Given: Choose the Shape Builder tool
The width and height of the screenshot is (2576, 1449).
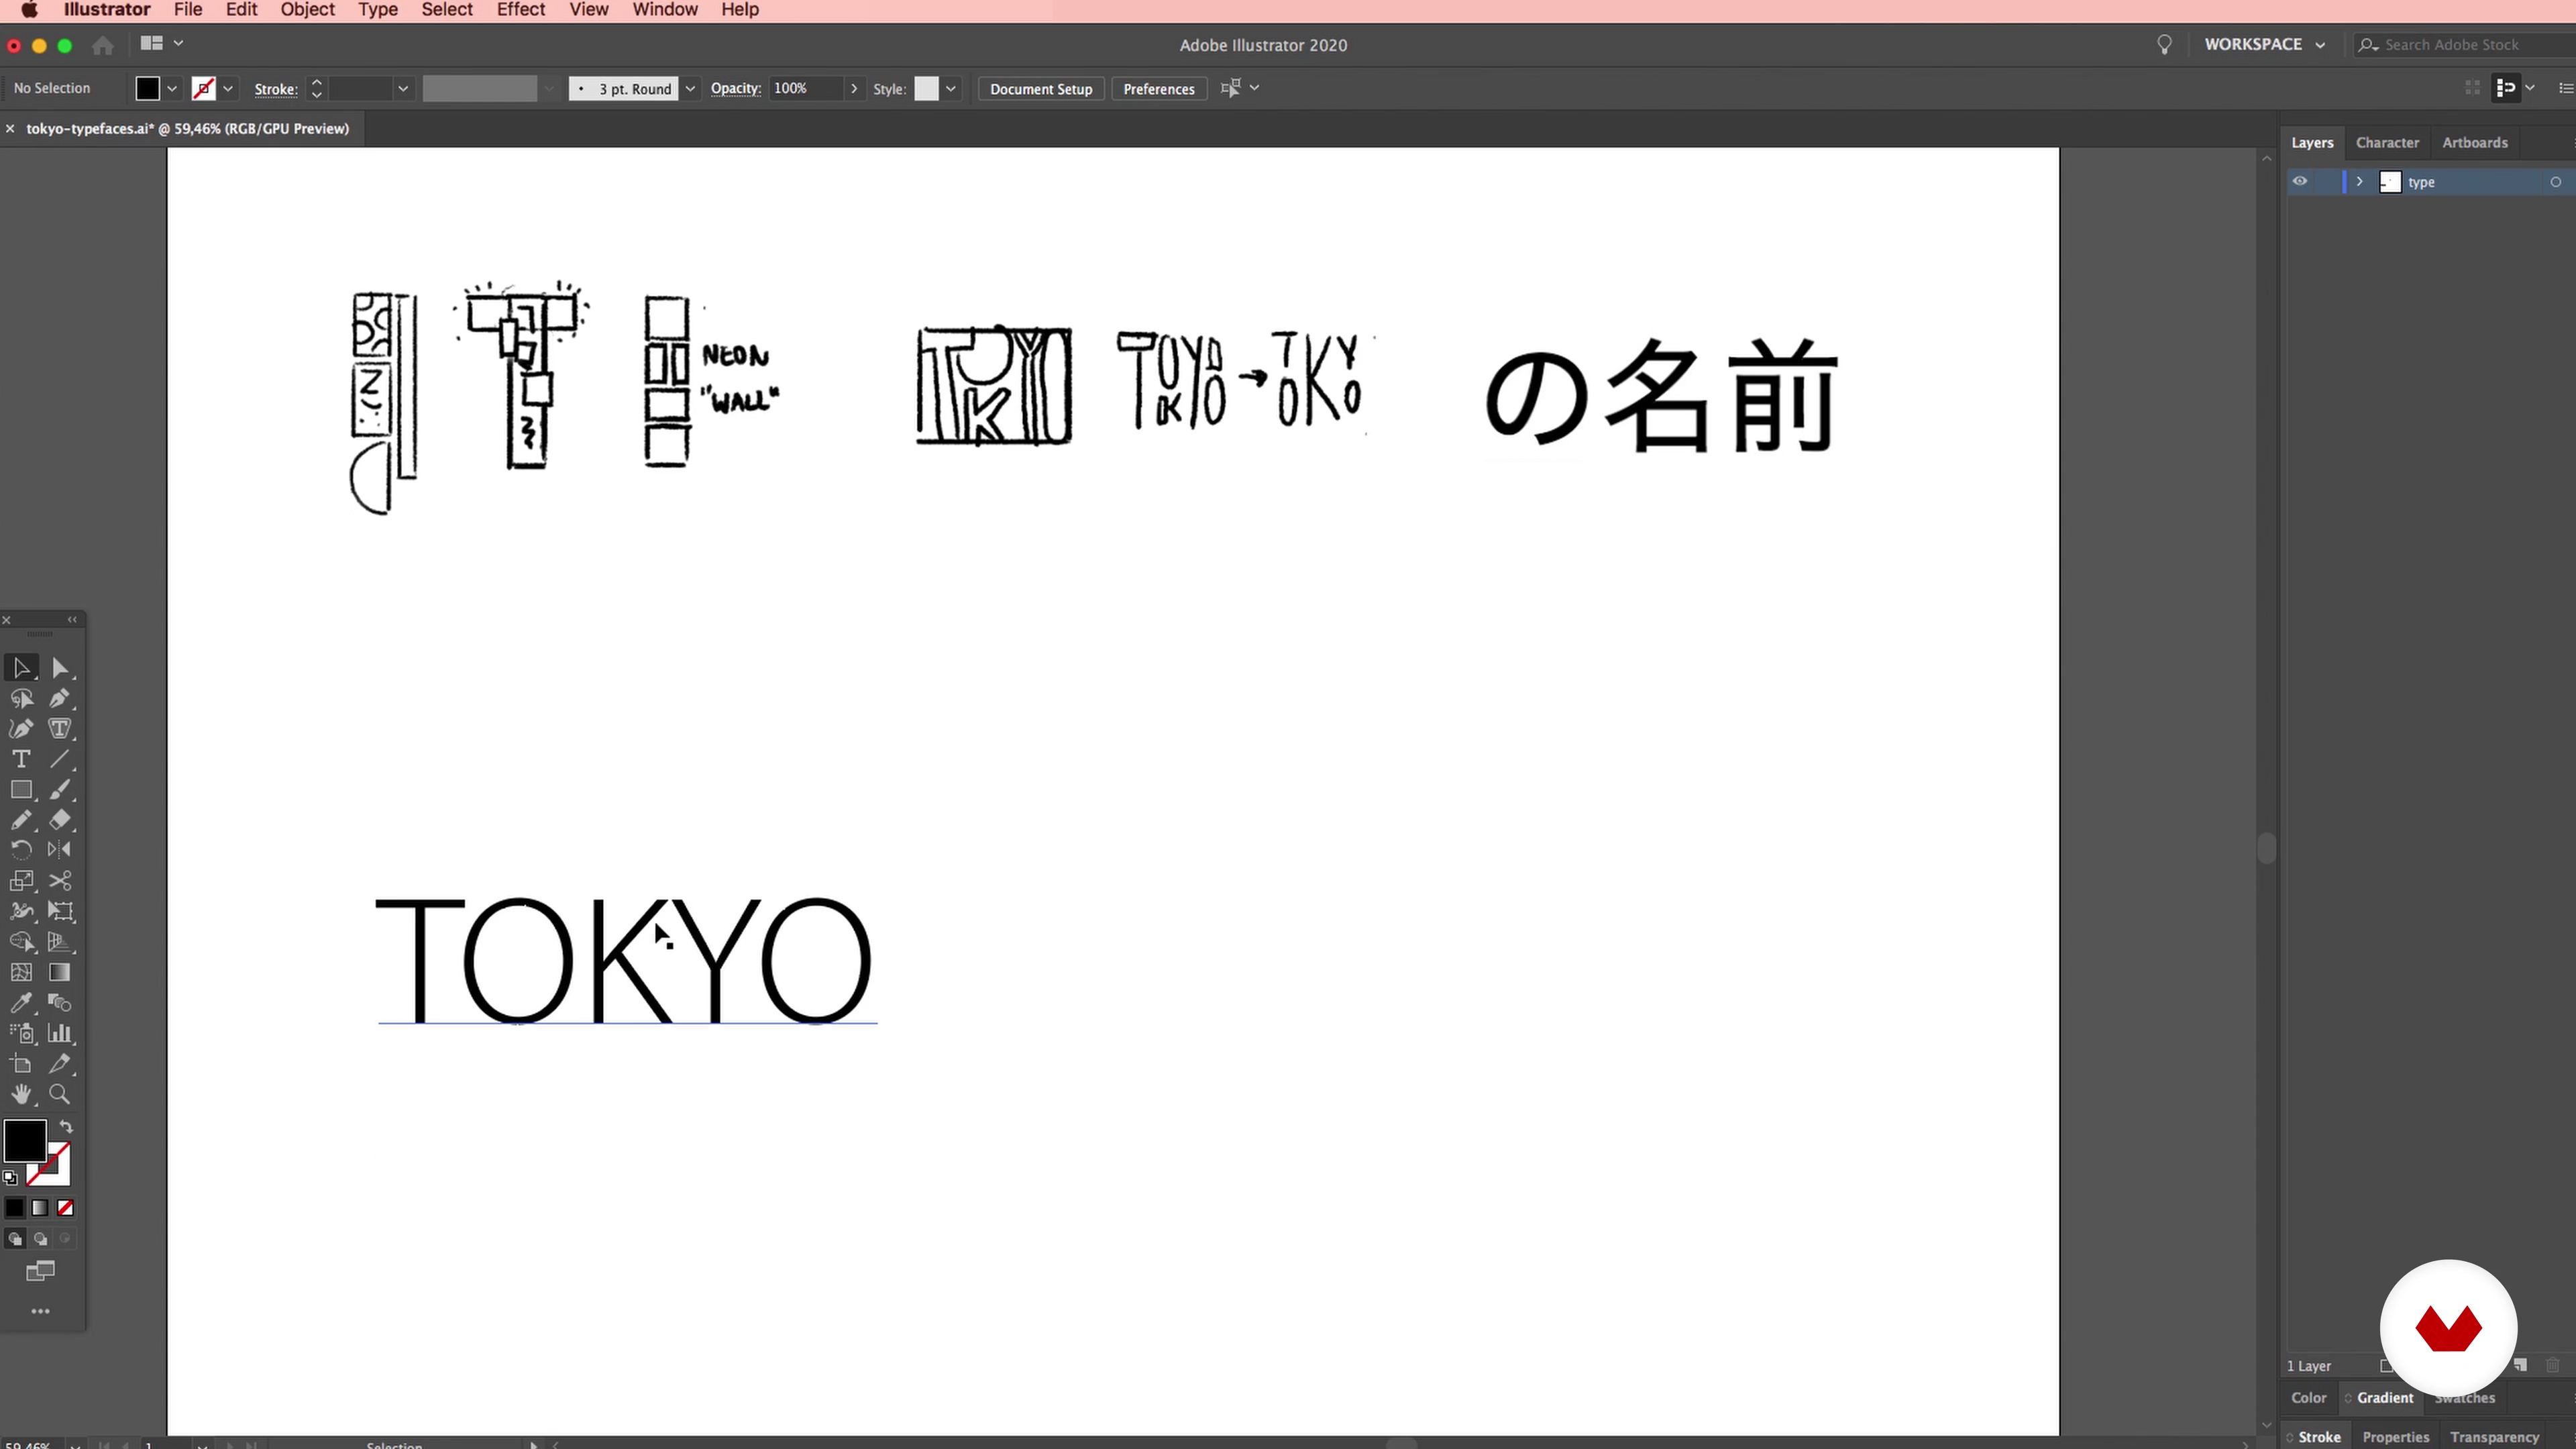Looking at the screenshot, I should (x=21, y=942).
